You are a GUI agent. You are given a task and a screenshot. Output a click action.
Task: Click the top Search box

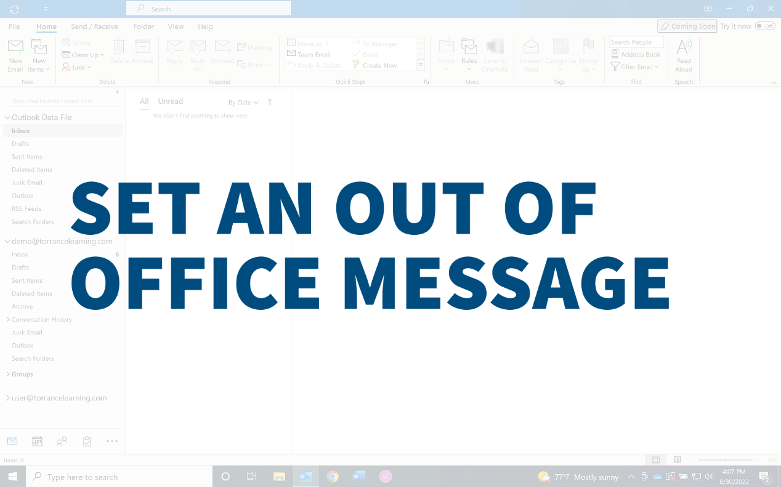click(x=208, y=9)
